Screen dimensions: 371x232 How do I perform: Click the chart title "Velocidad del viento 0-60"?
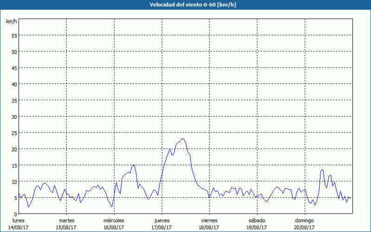185,5
